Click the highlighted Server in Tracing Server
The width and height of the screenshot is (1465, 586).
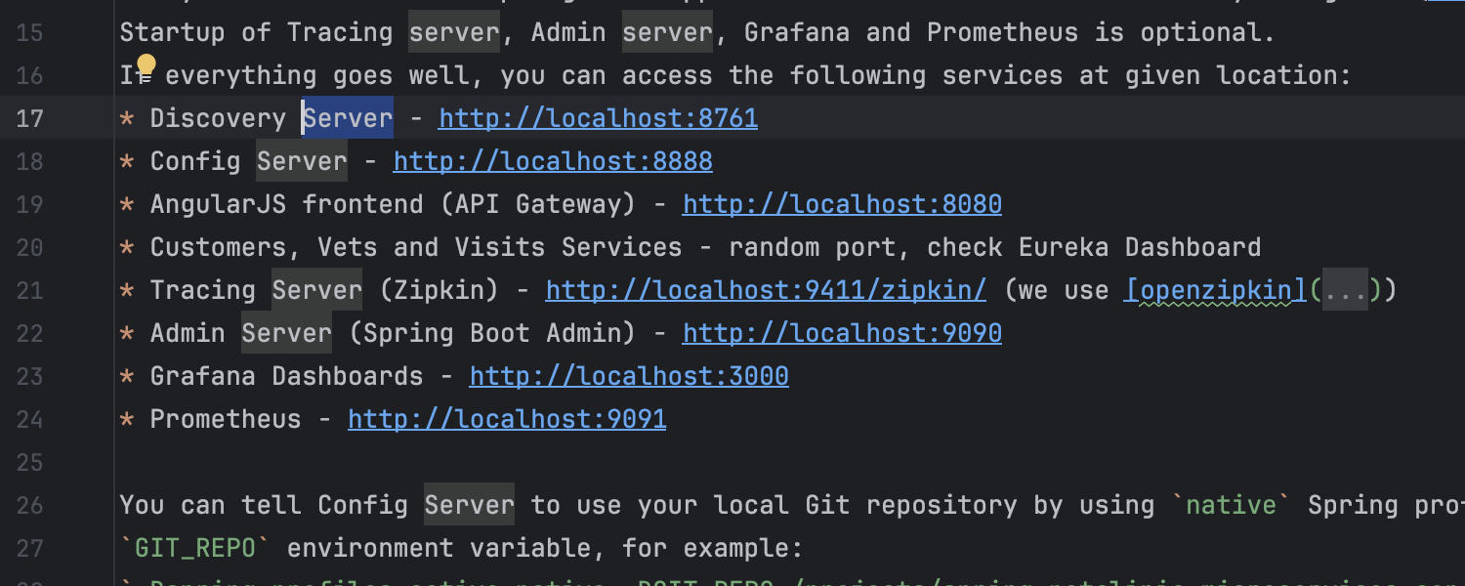[x=316, y=290]
